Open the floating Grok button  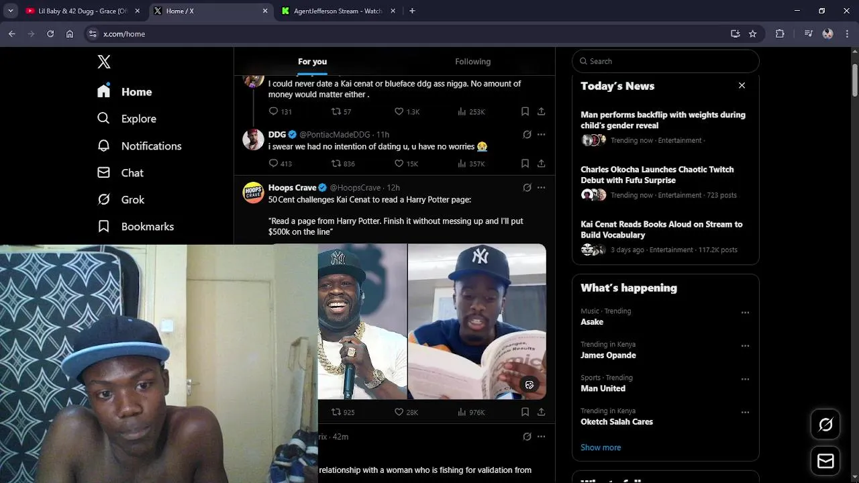(x=825, y=425)
